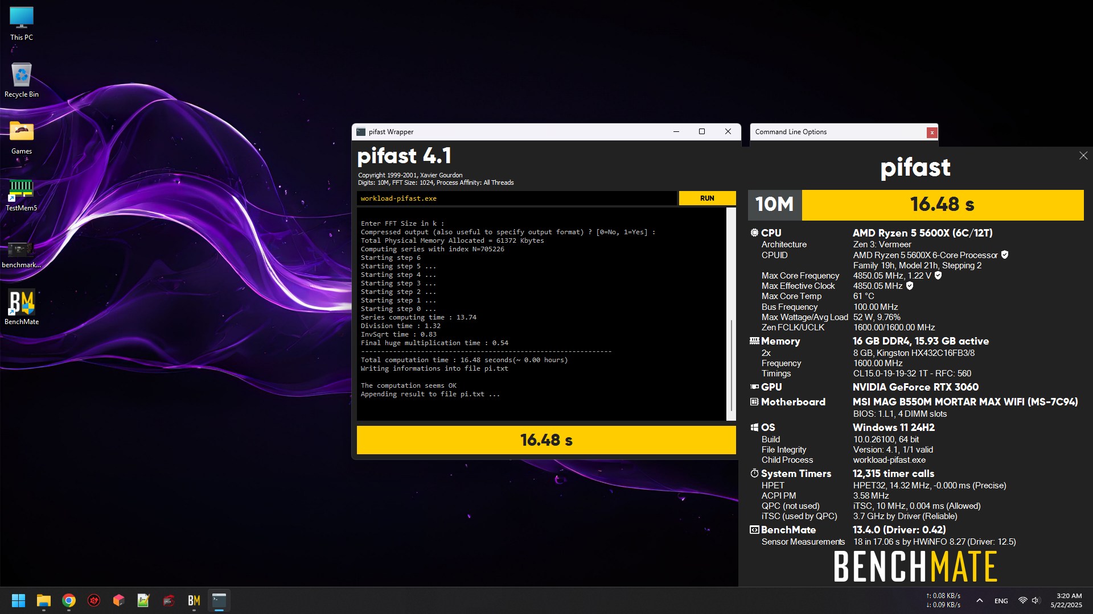This screenshot has height=614, width=1093.
Task: Click the Memory module icon in results
Action: [754, 341]
